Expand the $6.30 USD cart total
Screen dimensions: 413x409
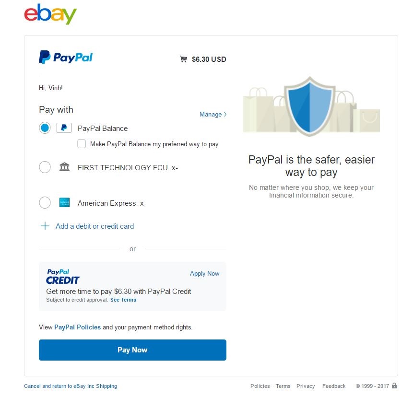pos(203,59)
